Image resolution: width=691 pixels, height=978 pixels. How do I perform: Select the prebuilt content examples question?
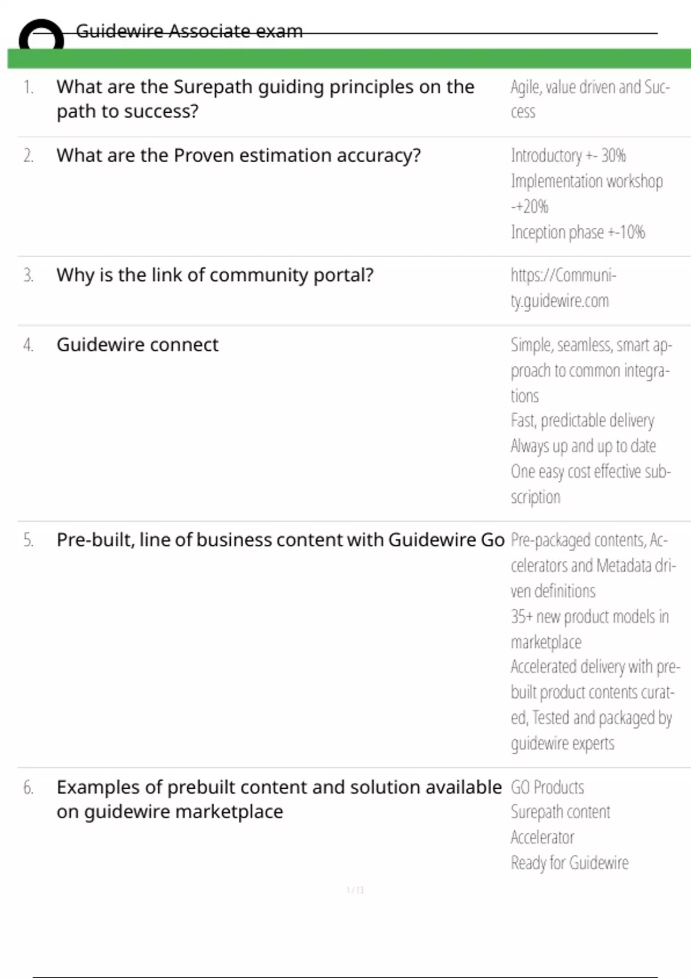(279, 799)
